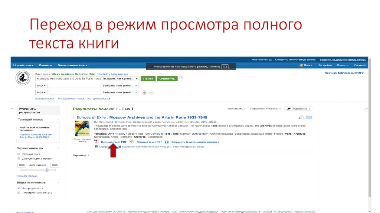
Task: Click the Выбрать базы данных link
Action: coord(113,74)
